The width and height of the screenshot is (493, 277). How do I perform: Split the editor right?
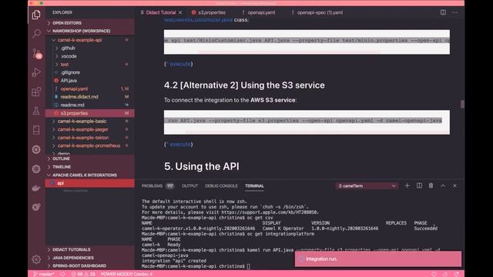[x=443, y=12]
